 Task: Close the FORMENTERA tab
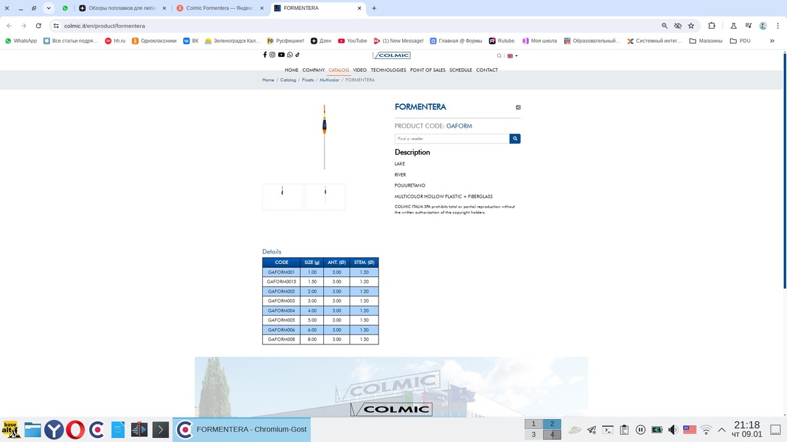coord(359,9)
